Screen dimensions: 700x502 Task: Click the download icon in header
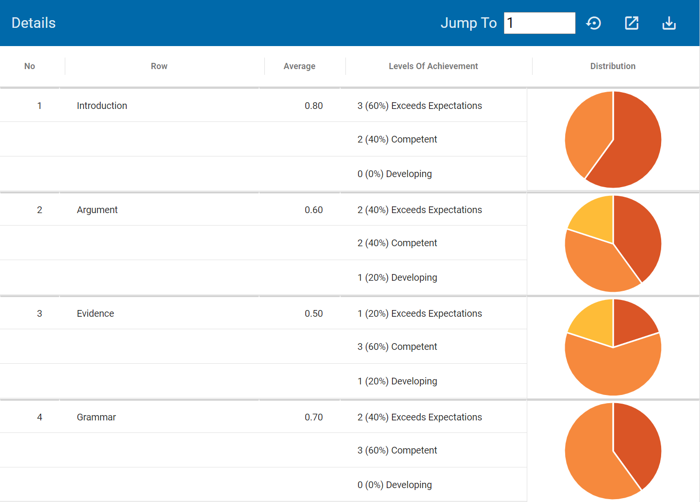669,23
